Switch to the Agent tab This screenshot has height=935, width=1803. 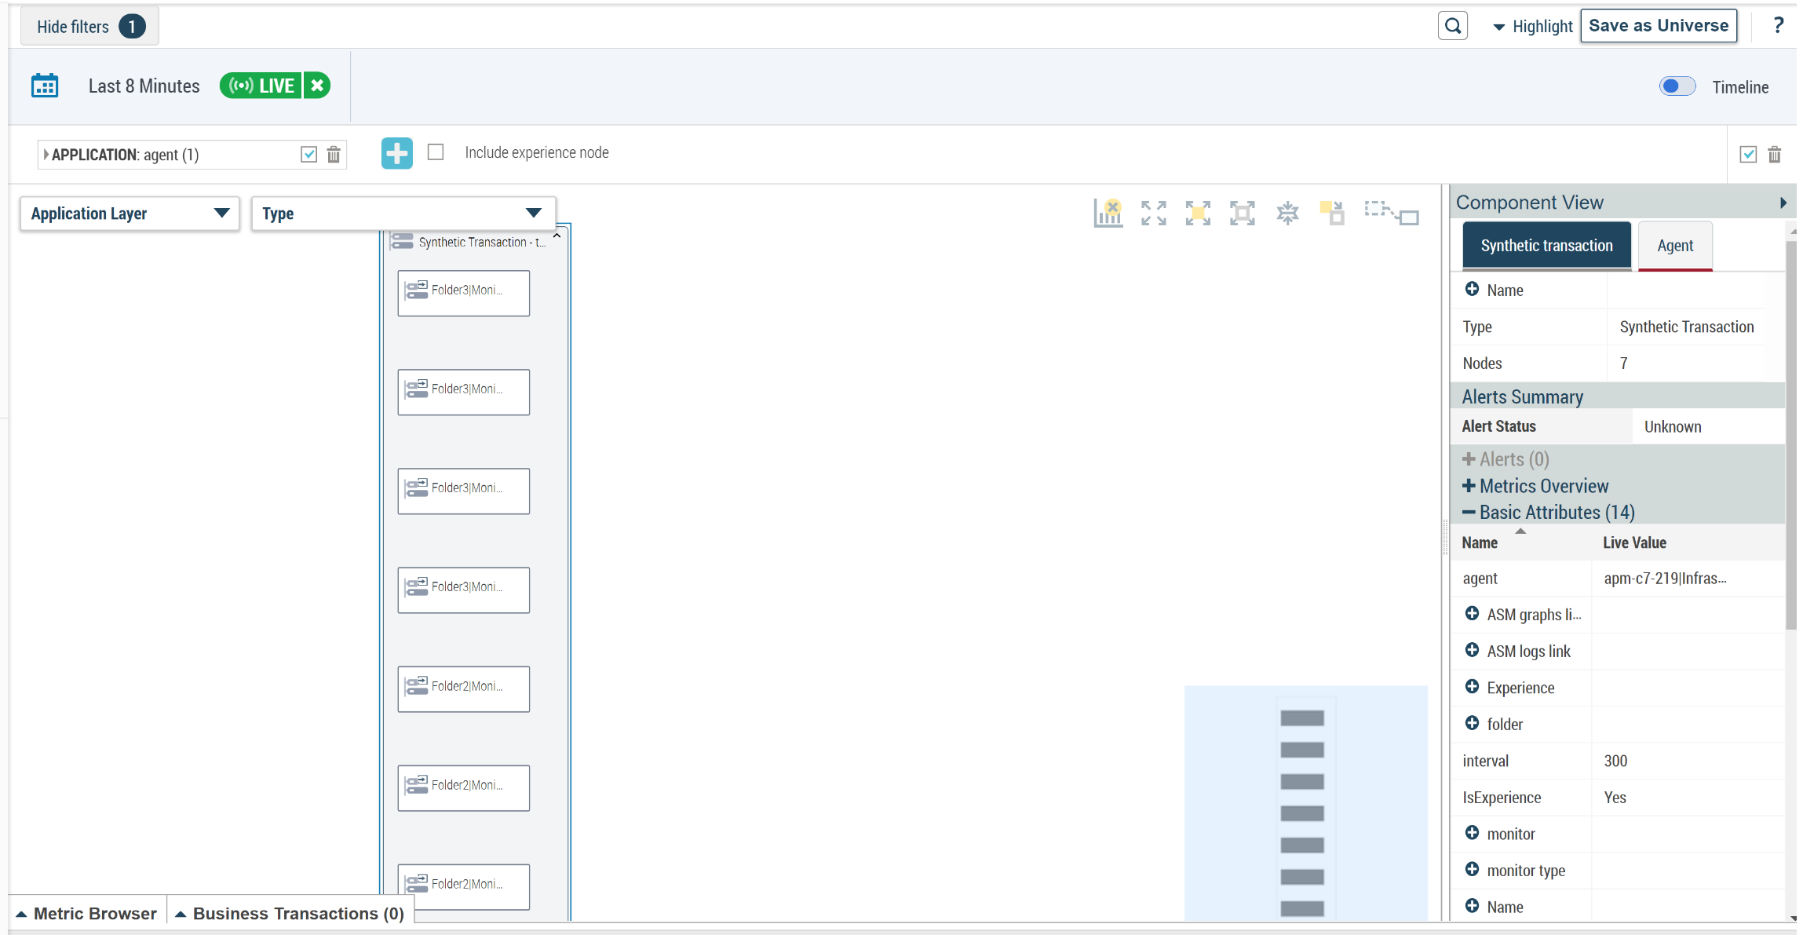tap(1674, 246)
